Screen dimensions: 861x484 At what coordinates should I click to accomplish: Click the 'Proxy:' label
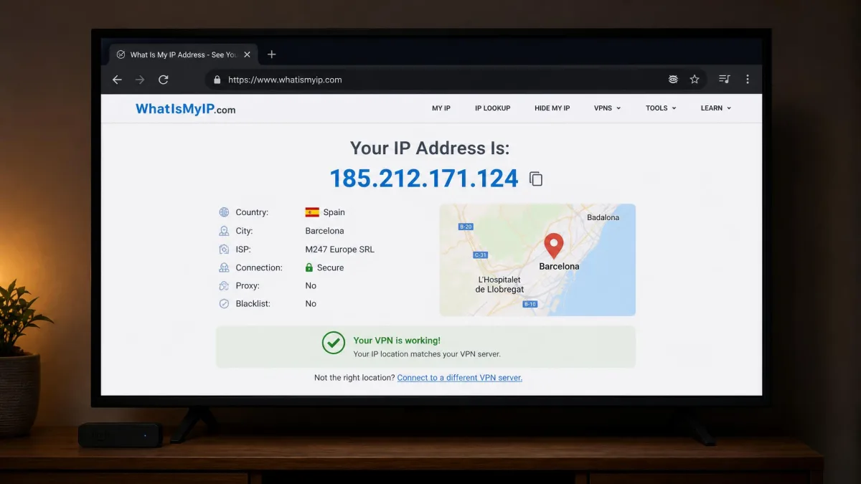247,285
